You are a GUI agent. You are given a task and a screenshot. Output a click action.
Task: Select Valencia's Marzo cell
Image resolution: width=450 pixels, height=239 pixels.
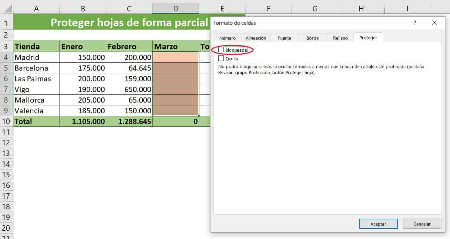pos(176,111)
